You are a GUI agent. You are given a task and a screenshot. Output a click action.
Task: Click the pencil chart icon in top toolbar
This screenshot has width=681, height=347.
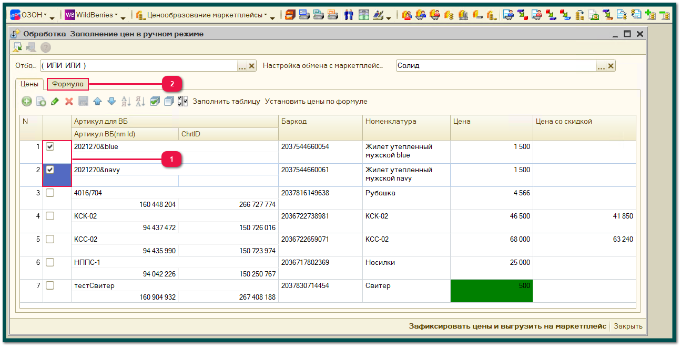pos(379,15)
